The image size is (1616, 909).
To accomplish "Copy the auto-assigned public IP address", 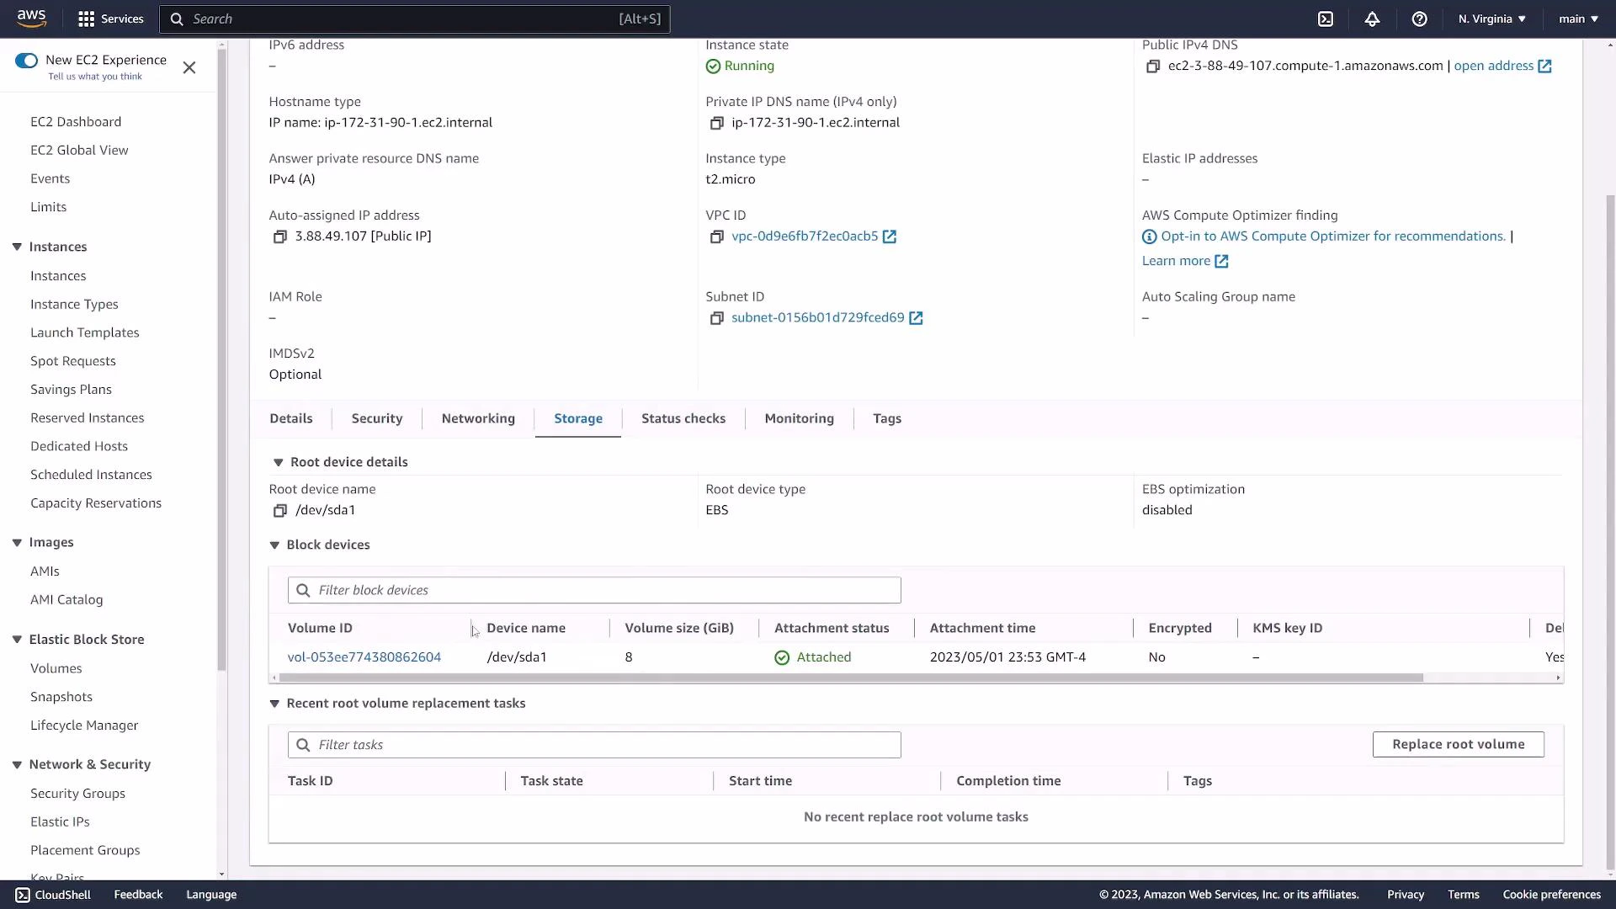I will tap(280, 237).
